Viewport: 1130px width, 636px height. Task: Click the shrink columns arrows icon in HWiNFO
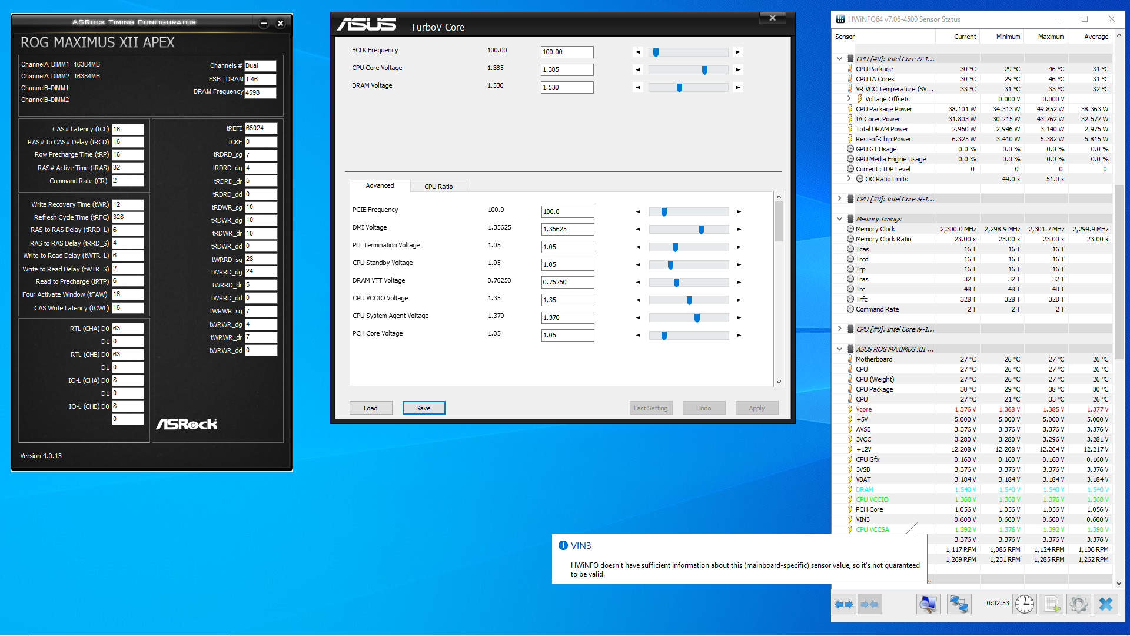(x=869, y=604)
